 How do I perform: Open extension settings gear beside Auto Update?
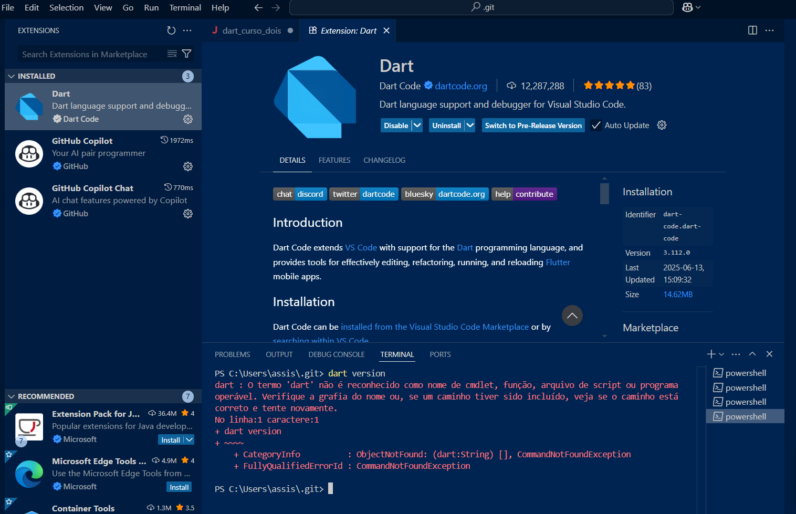click(662, 125)
